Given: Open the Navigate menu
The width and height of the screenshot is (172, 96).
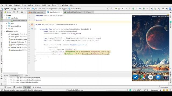Looking at the screenshot, I should click(x=17, y=5).
